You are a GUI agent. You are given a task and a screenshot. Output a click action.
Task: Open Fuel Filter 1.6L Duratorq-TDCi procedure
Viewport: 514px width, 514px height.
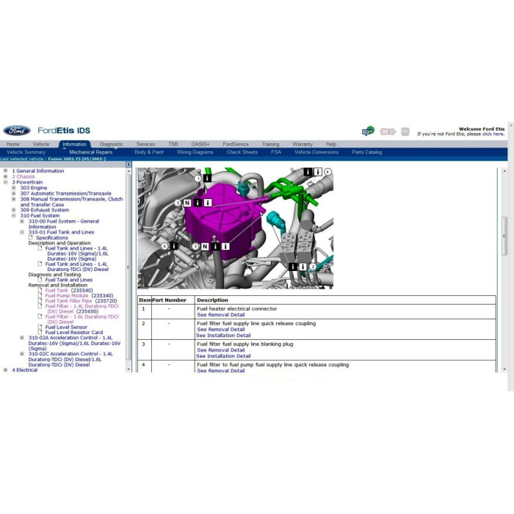pyautogui.click(x=82, y=319)
